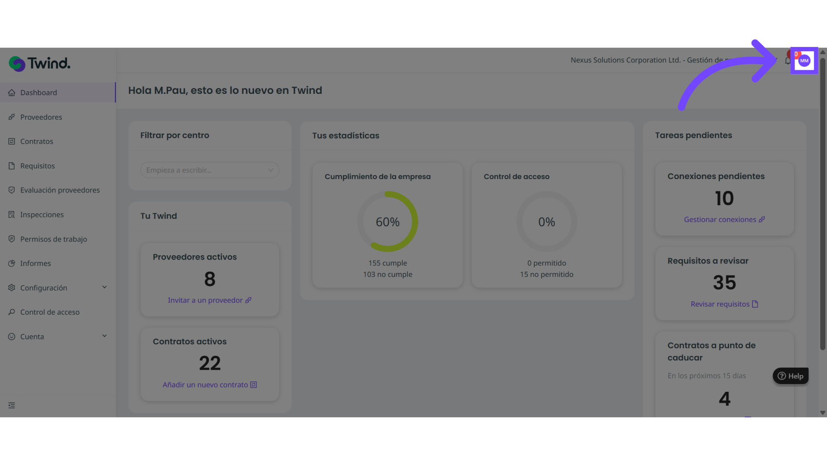The height and width of the screenshot is (465, 827).
Task: Collapse sidebar with bottom menu icon
Action: coord(12,405)
